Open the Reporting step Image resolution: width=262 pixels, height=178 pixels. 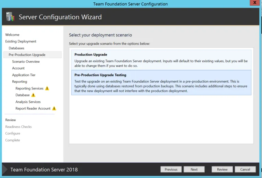(x=19, y=82)
